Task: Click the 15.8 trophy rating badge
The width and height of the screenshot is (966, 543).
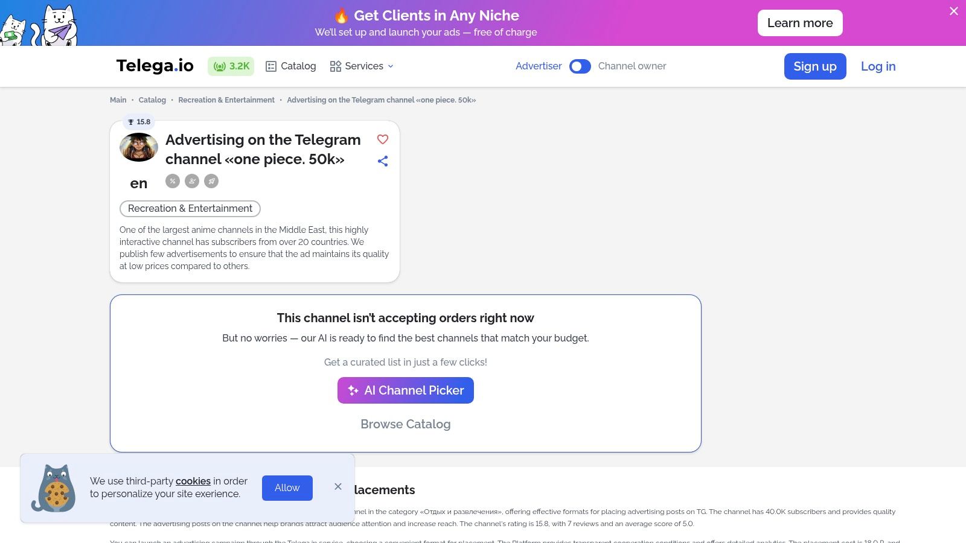Action: (x=139, y=122)
